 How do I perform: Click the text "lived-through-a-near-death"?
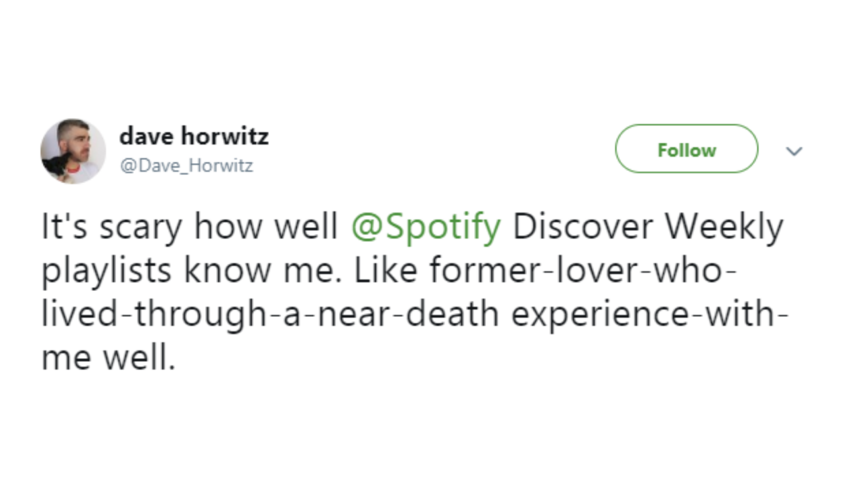[x=270, y=315]
